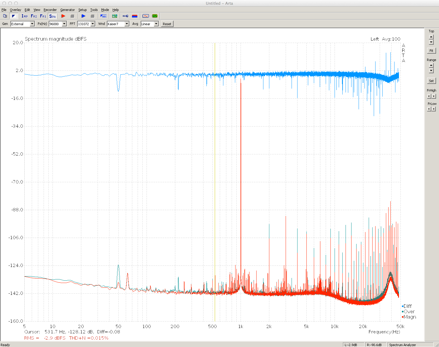
Task: Click the Set button
Action: (x=431, y=81)
